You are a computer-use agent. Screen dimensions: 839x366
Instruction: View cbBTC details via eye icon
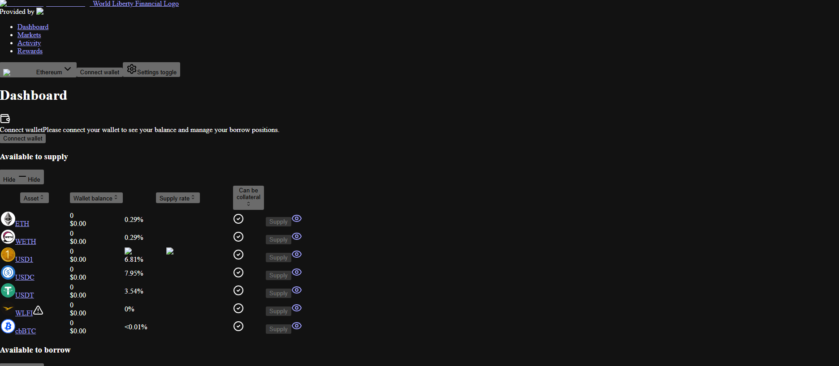[x=297, y=326]
